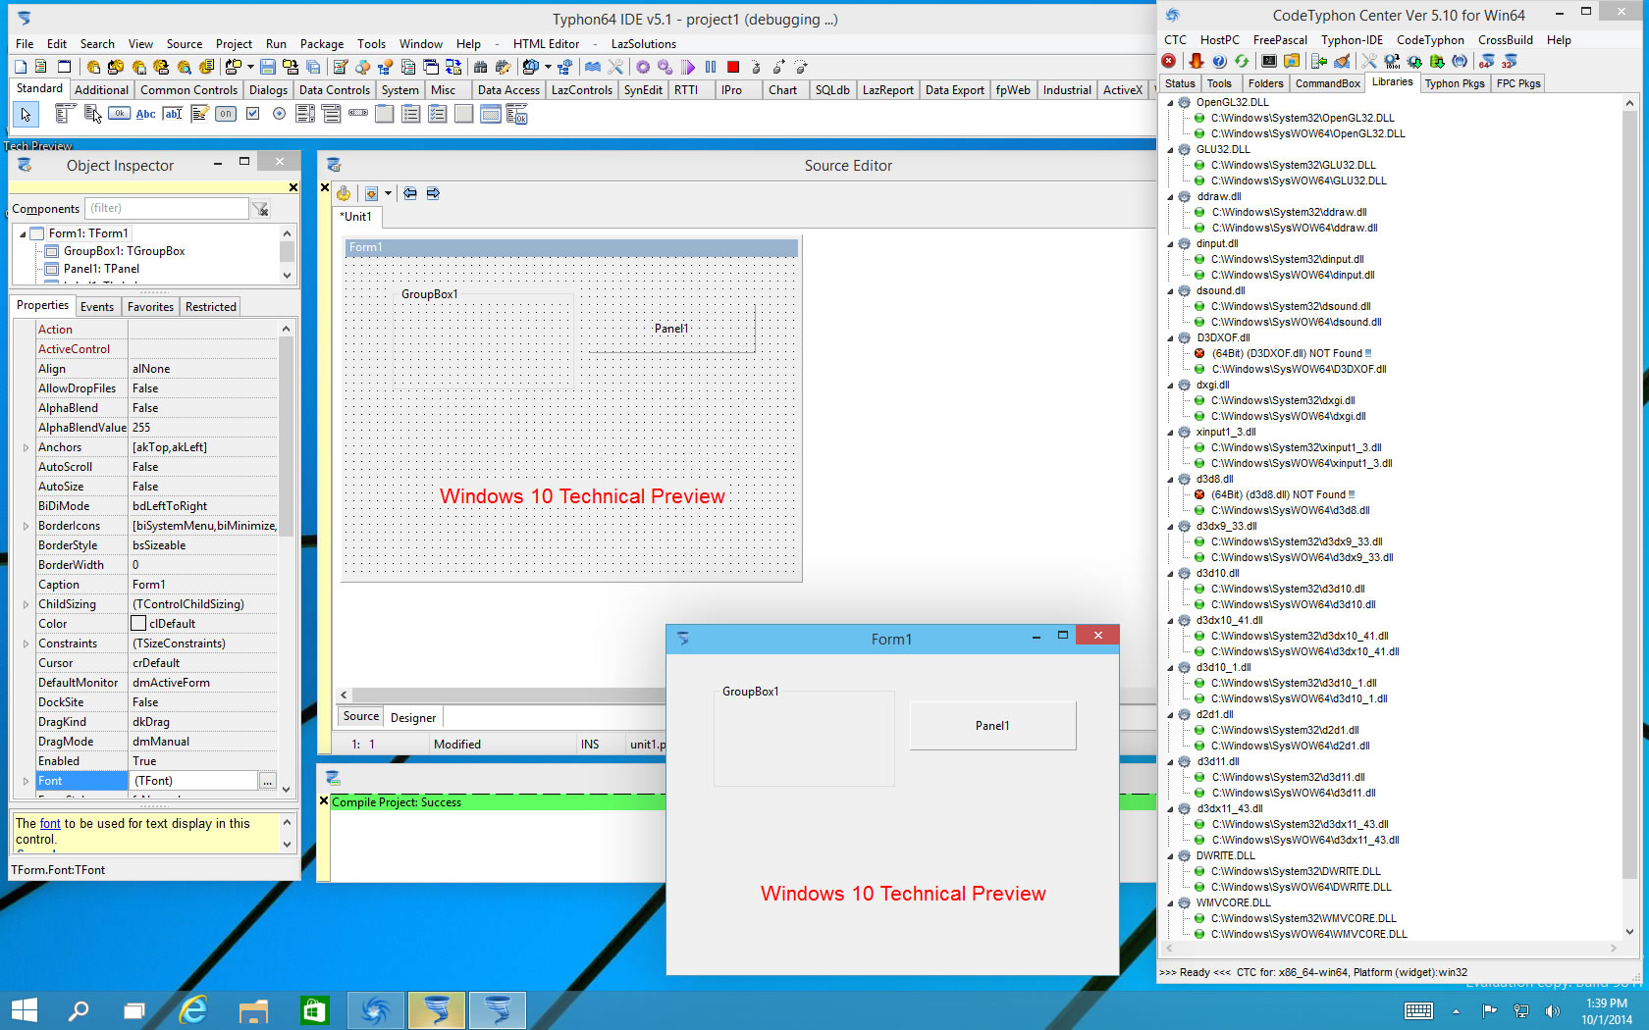Select the Data Controls palette tab
This screenshot has height=1030, width=1649.
[x=334, y=90]
